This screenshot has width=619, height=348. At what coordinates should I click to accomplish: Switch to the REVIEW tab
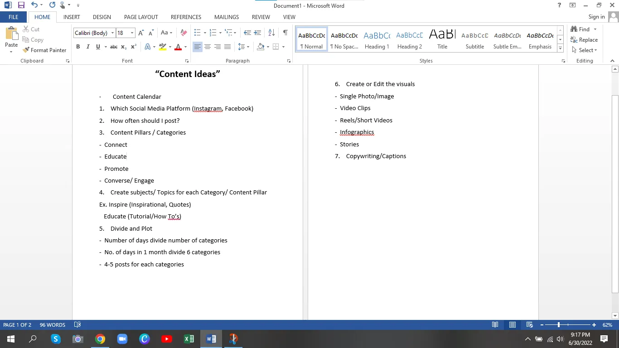261,17
